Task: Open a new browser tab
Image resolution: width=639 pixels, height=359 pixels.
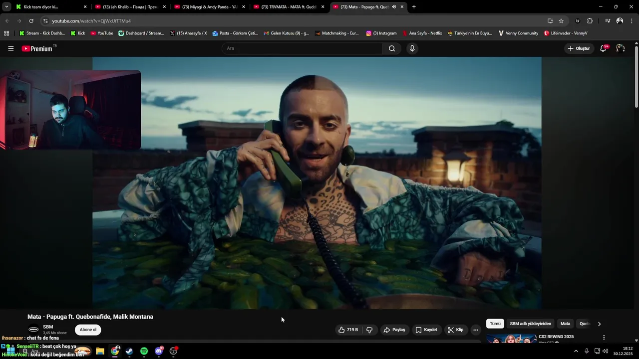Action: pyautogui.click(x=414, y=7)
